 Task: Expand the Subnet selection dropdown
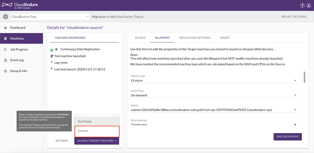tap(214, 110)
